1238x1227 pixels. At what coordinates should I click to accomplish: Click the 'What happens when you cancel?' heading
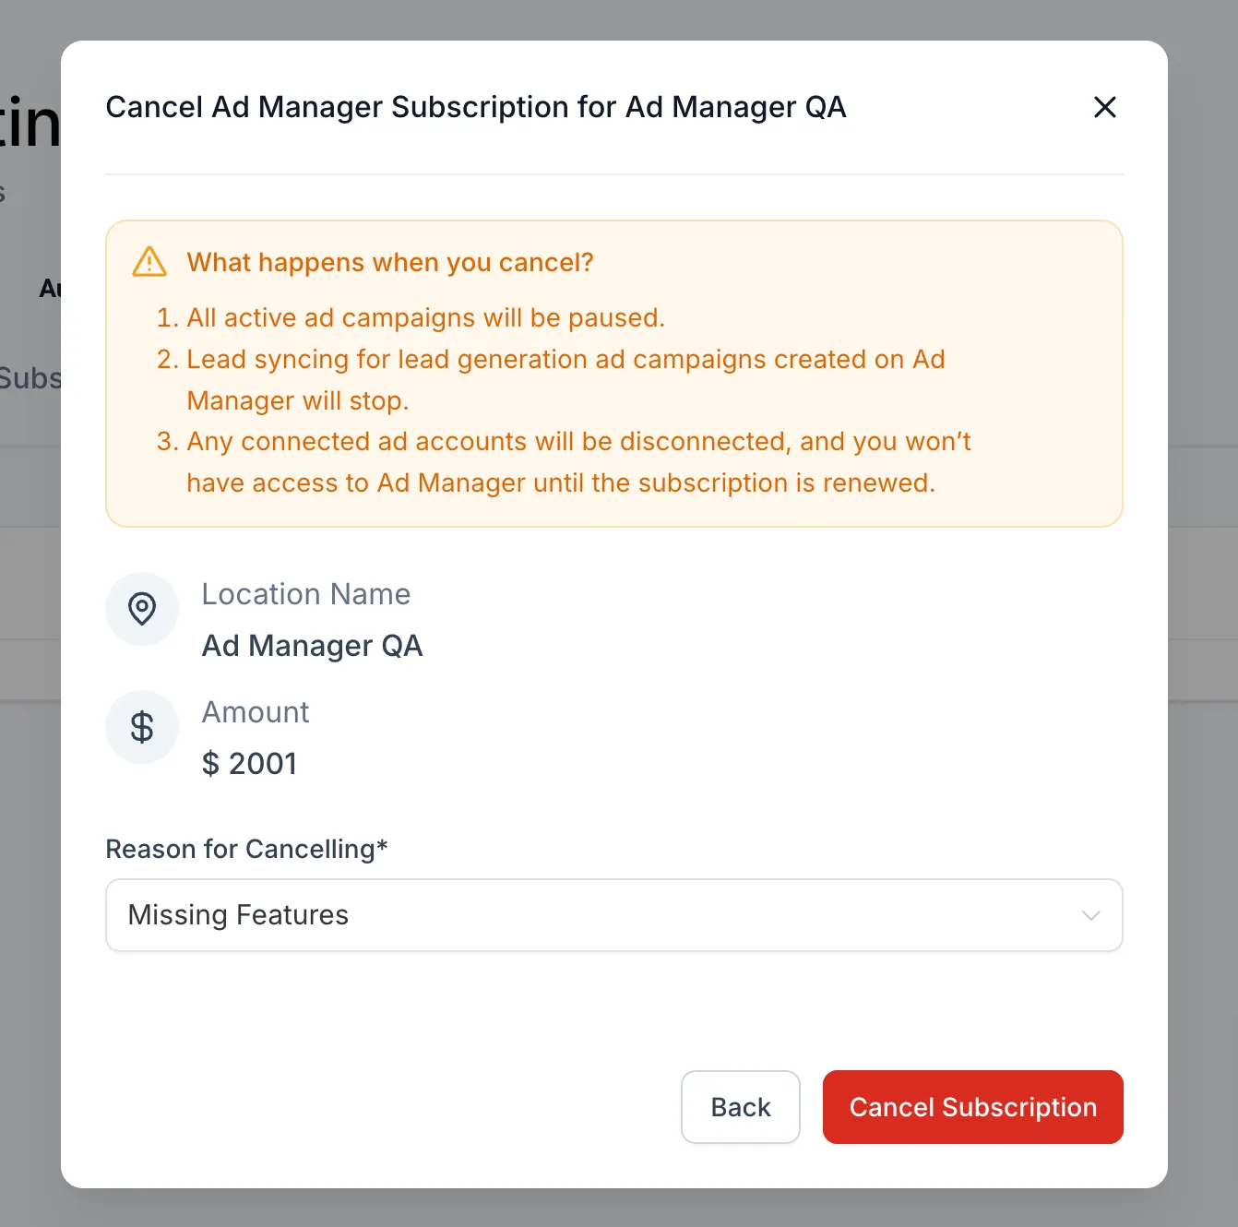(390, 262)
